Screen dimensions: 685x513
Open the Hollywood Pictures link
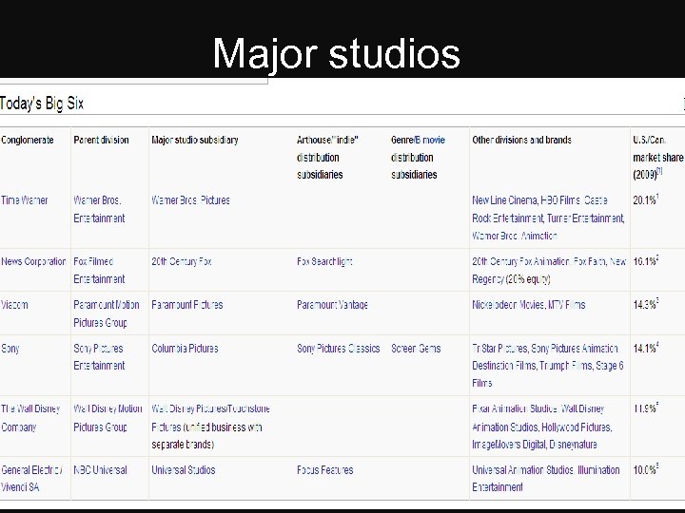tap(577, 427)
